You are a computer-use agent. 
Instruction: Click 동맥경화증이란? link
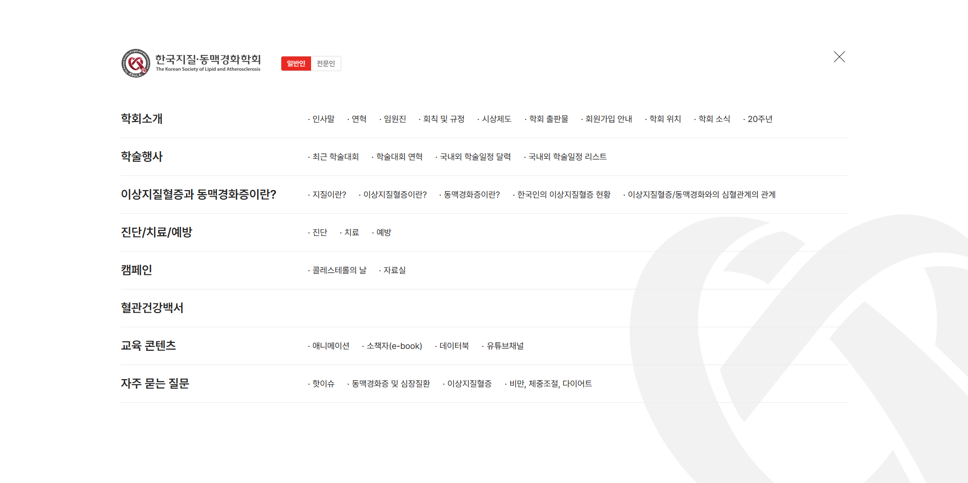[x=471, y=195]
